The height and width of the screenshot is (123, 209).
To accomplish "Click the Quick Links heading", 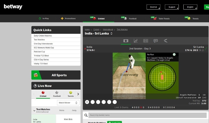I will pyautogui.click(x=42, y=30).
